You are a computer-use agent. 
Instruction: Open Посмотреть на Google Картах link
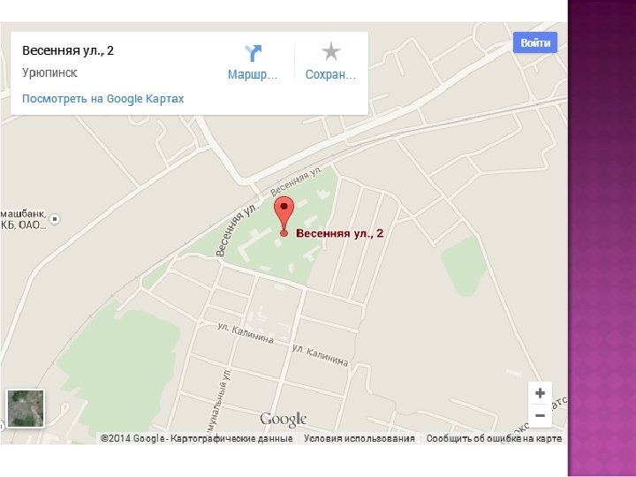point(103,99)
